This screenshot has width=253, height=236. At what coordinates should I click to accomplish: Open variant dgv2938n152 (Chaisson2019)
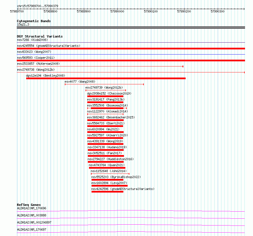[109, 93]
